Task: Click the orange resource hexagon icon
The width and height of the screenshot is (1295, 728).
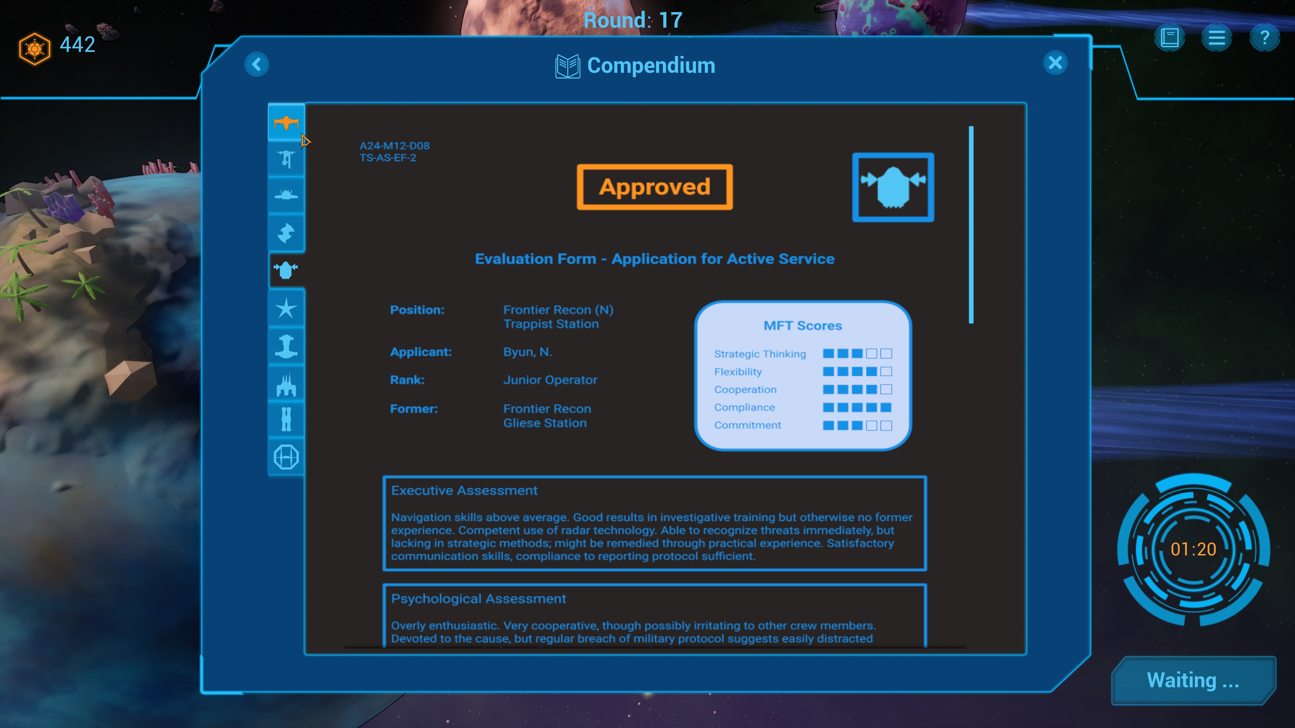Action: (x=34, y=49)
